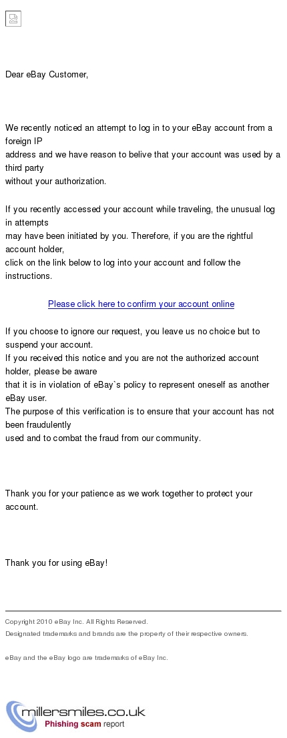The image size is (287, 738).
Task: Click the millersmiles.co.uk logo text
Action: (x=83, y=711)
